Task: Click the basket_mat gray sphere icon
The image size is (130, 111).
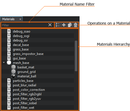Action: [x=13, y=67]
